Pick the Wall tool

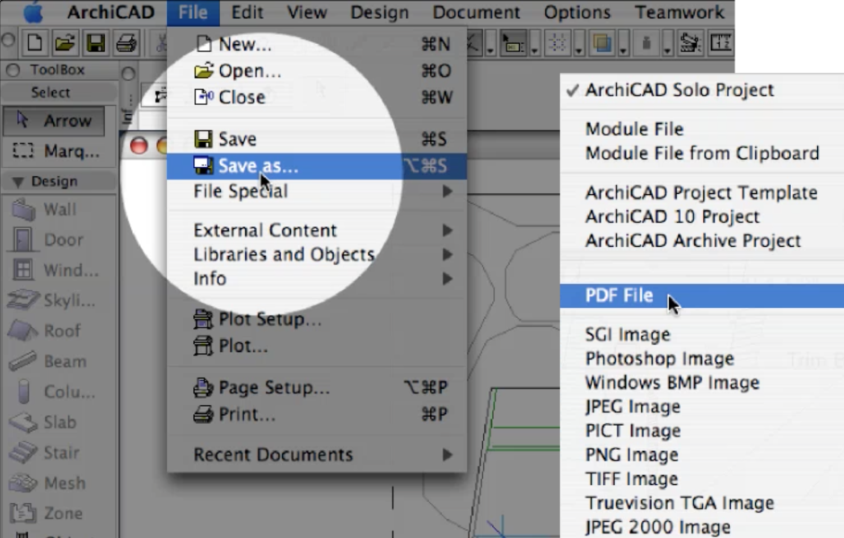pos(45,209)
